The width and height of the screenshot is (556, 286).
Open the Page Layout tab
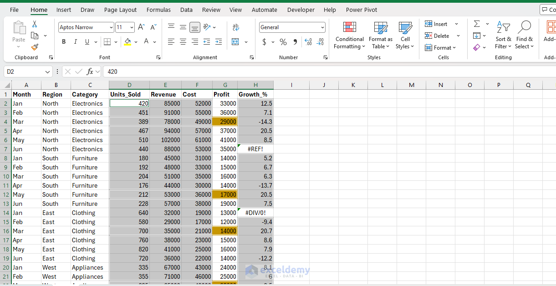click(x=120, y=10)
